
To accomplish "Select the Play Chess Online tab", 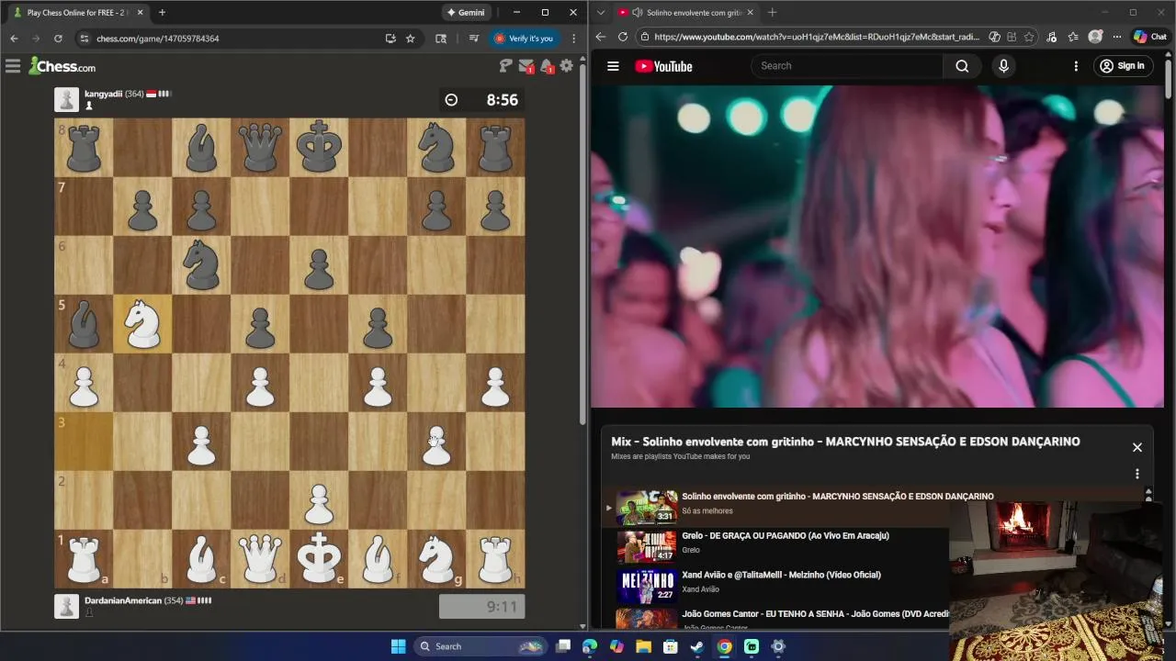I will [78, 13].
